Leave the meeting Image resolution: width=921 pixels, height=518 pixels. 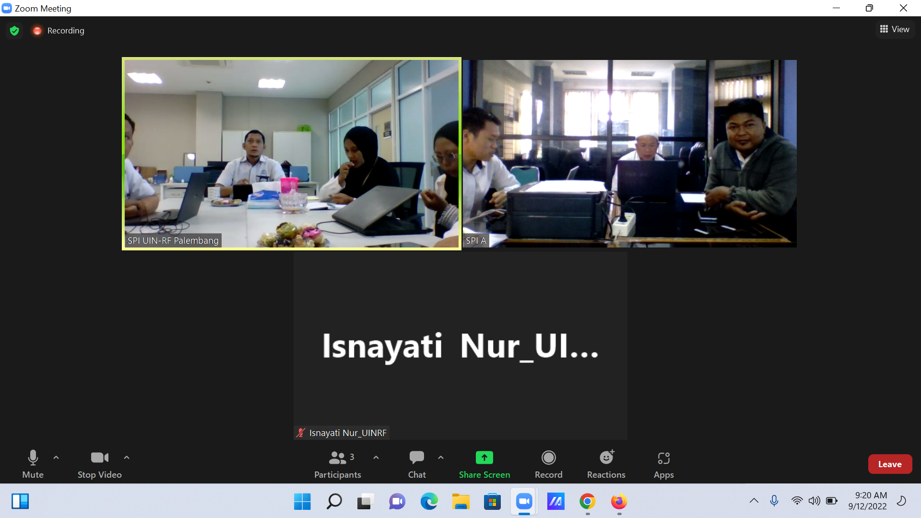tap(890, 464)
